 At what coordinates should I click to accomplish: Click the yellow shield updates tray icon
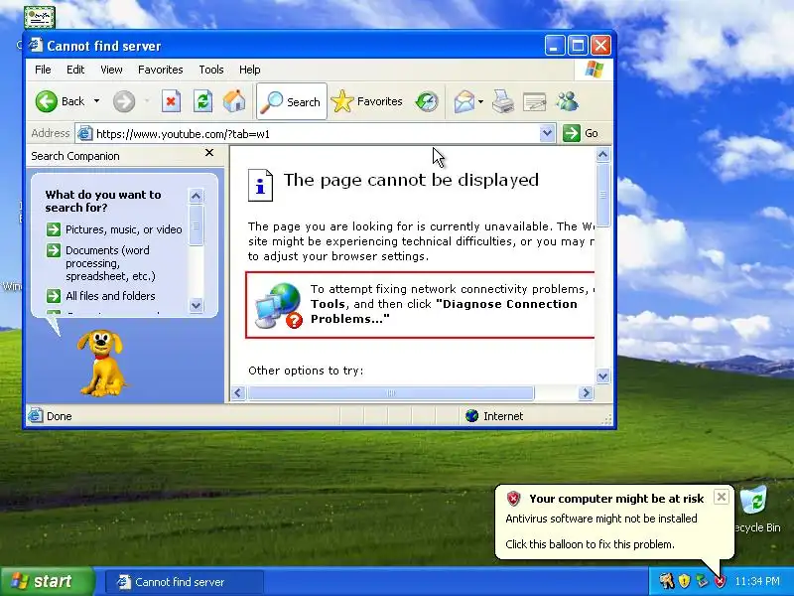click(684, 581)
